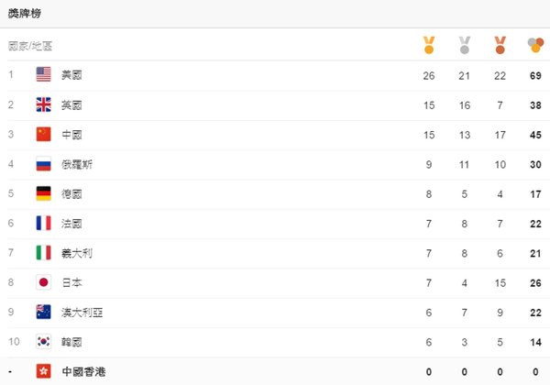Click the Germany flag icon
This screenshot has width=550, height=385.
coord(43,193)
